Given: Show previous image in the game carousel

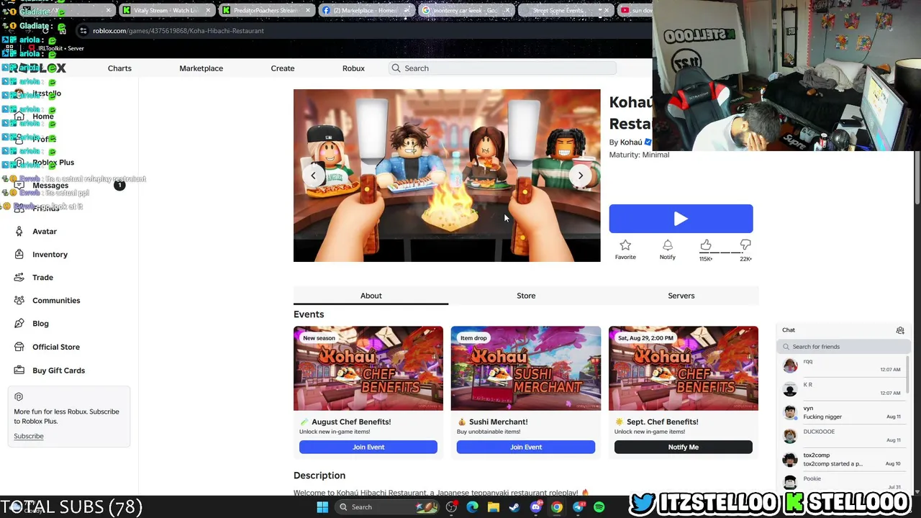Looking at the screenshot, I should [313, 176].
